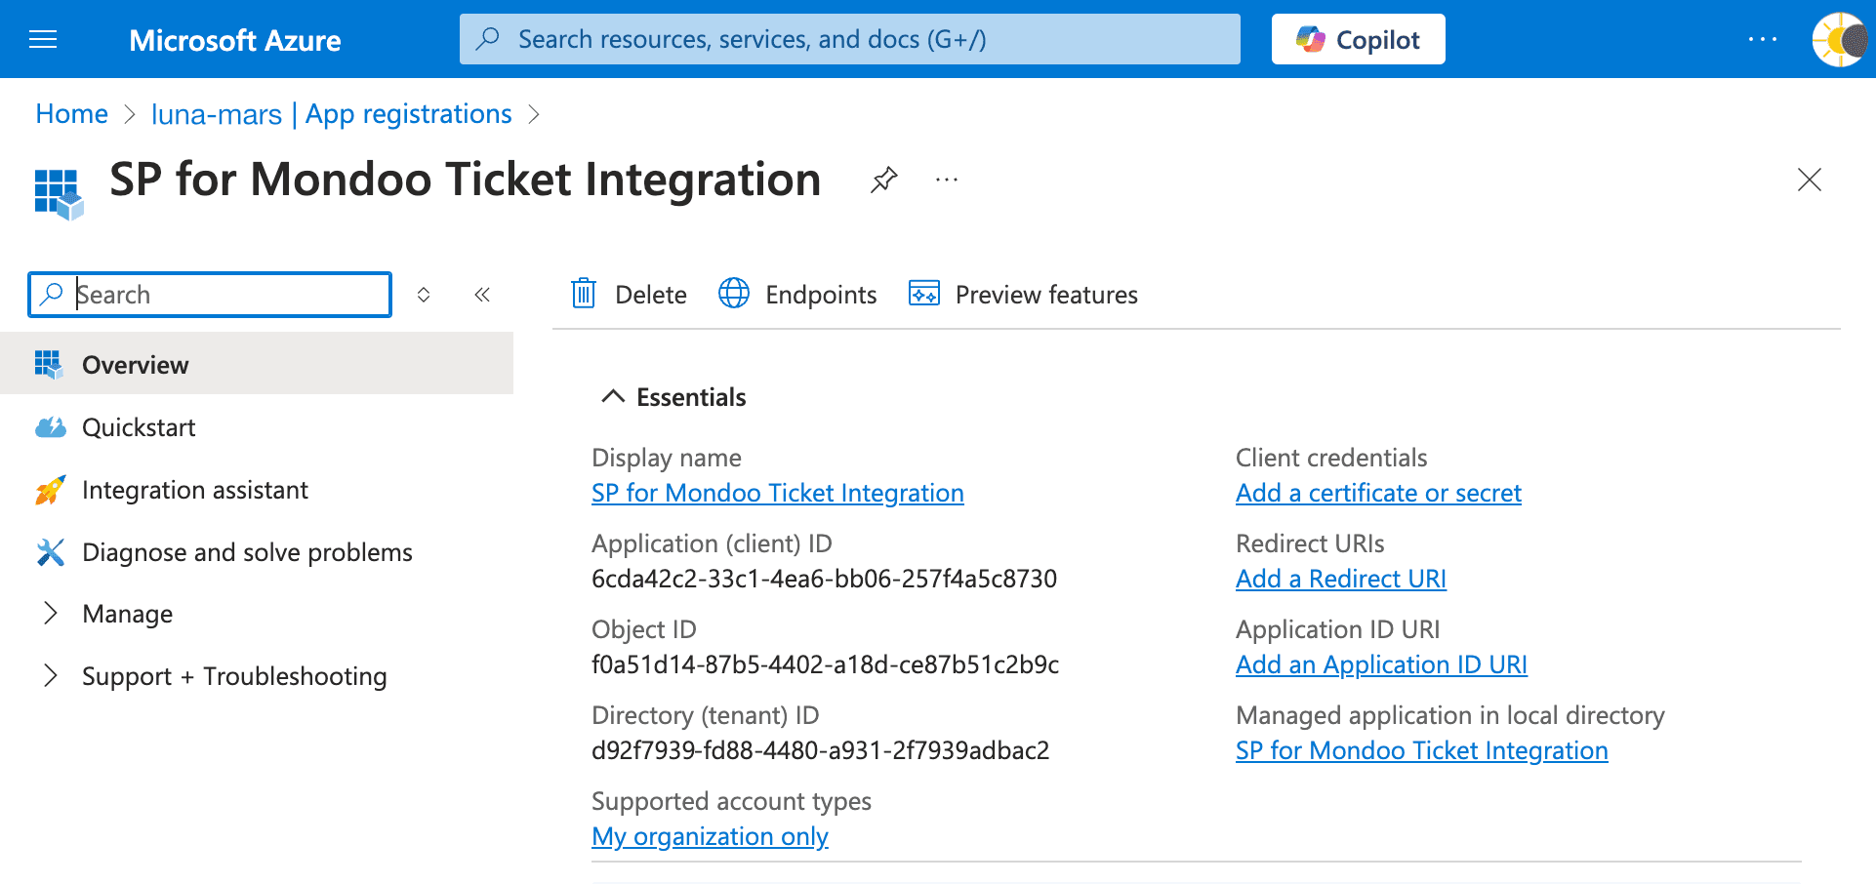Open My organization only account types

tap(710, 835)
